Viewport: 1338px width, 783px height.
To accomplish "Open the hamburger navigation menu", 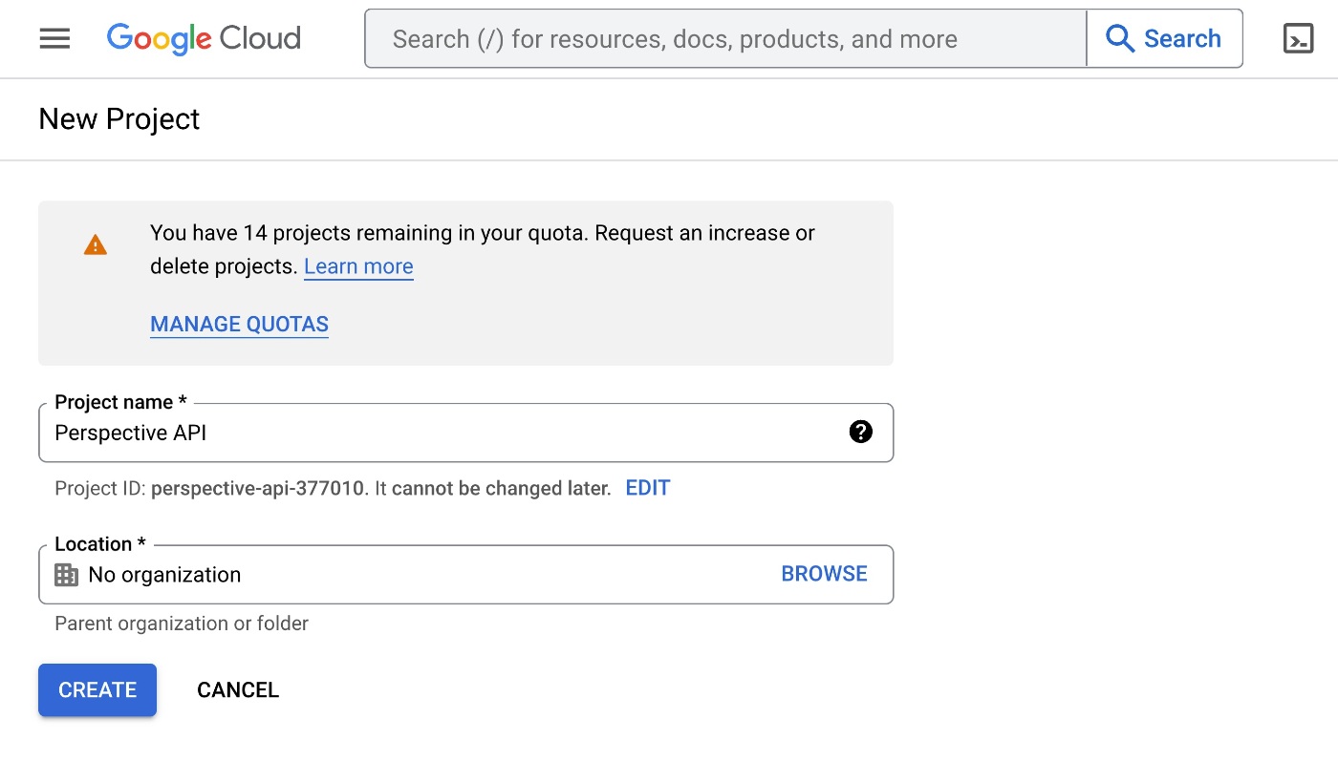I will point(54,38).
